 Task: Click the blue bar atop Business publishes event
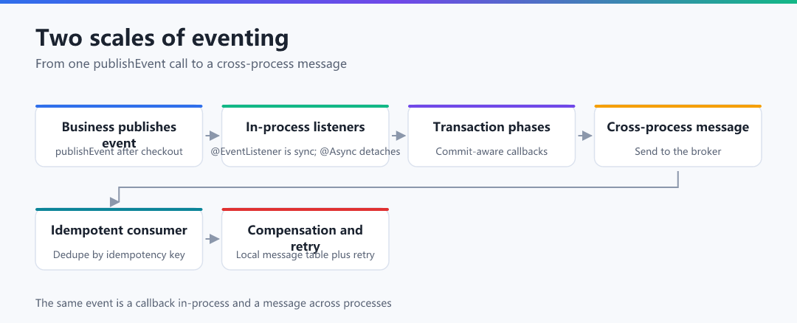tap(119, 106)
